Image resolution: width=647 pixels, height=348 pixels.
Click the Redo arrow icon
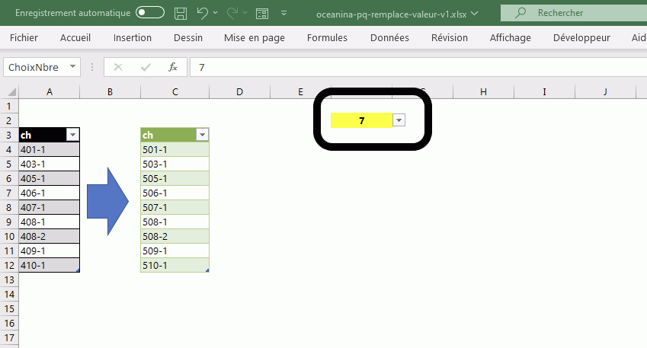(232, 13)
